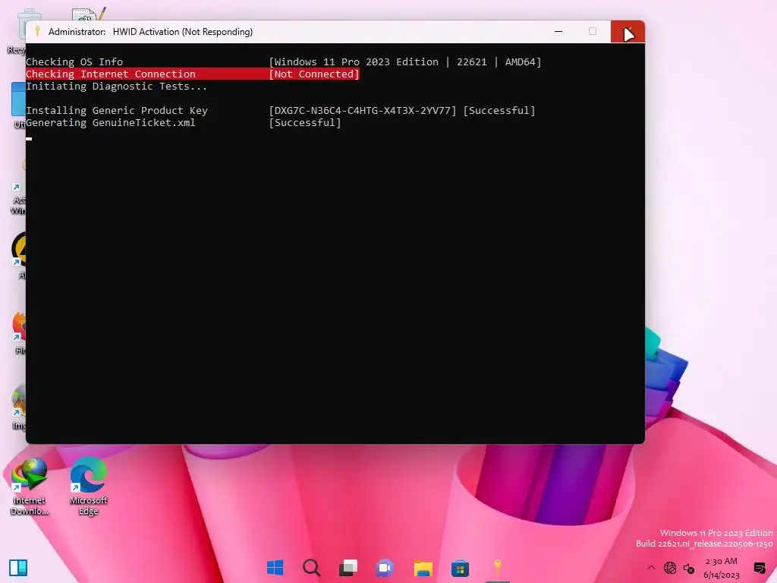Click 'Initiating Diagnostic Tests...' text
This screenshot has width=777, height=583.
click(x=116, y=87)
